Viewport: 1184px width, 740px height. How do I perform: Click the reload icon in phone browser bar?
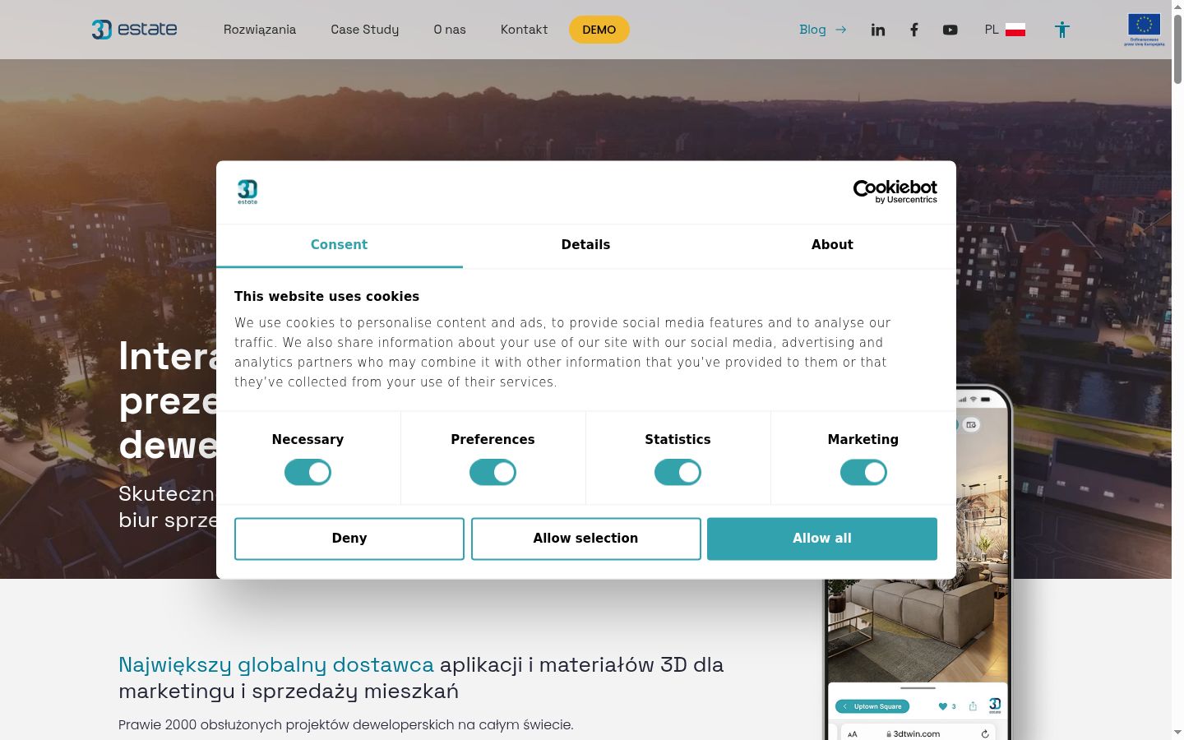pos(984,733)
